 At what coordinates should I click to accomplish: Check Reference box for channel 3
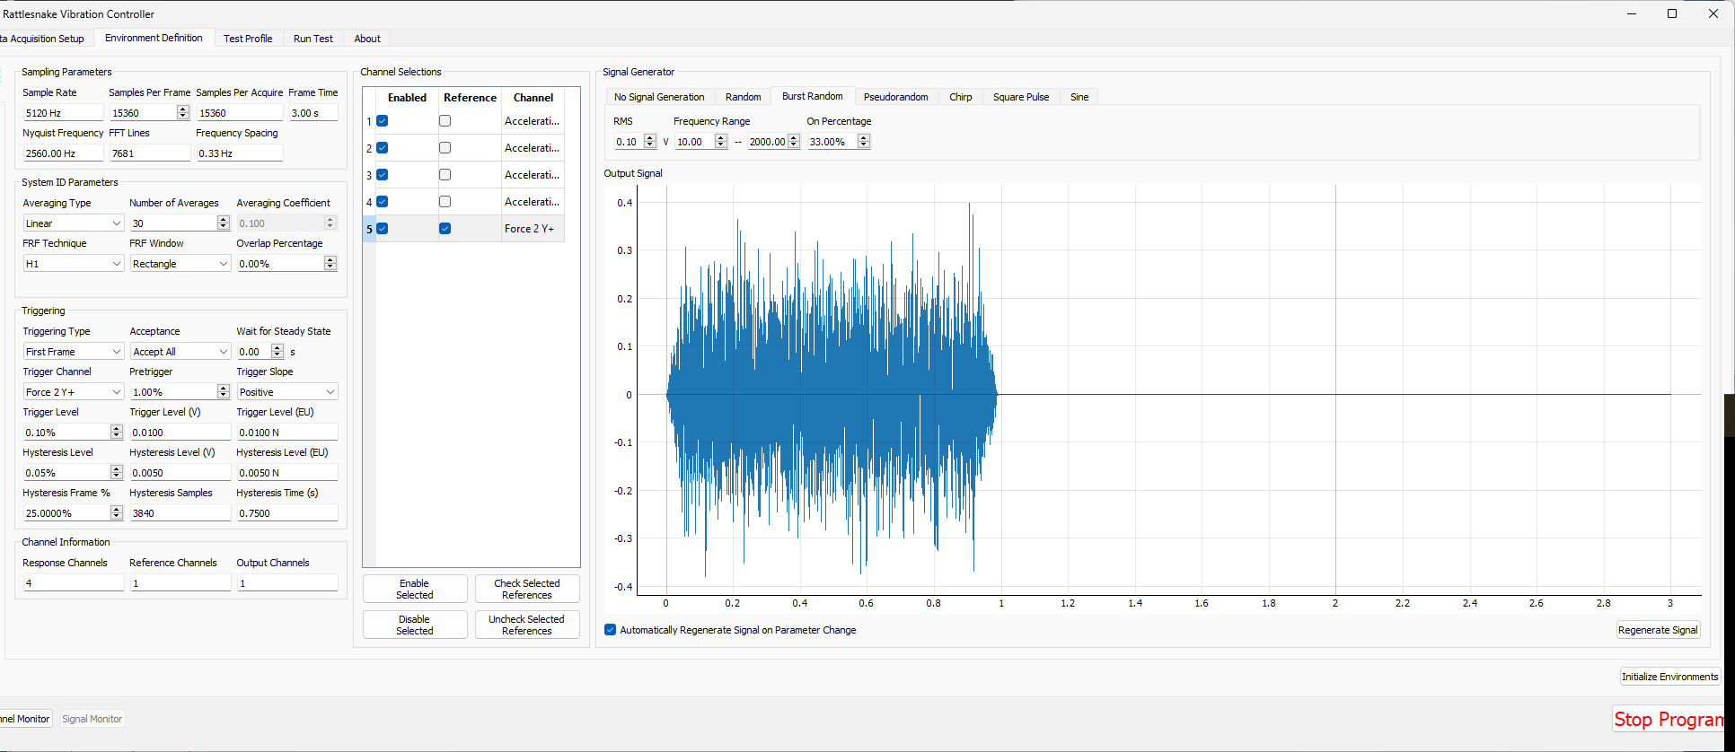[445, 175]
